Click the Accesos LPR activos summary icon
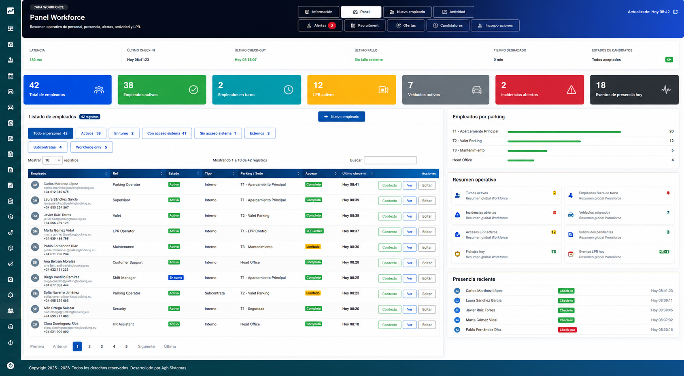This screenshot has width=684, height=376. 457,234
